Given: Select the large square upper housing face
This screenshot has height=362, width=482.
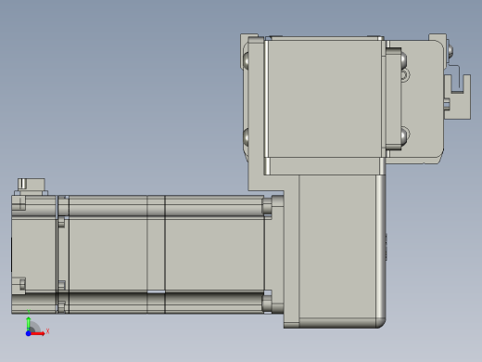Looking at the screenshot, I should [x=324, y=98].
